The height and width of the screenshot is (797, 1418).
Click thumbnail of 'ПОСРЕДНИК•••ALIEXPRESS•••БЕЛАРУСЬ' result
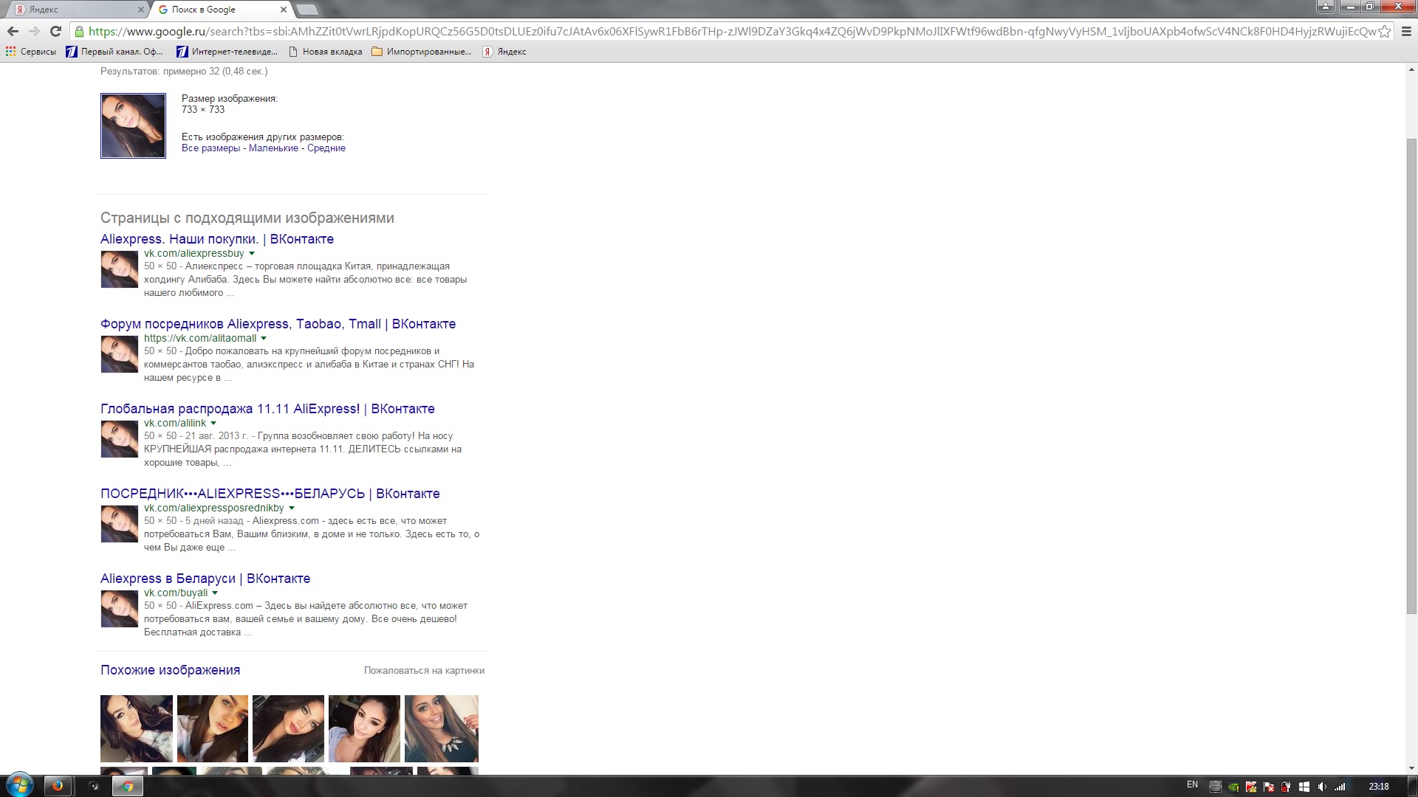coord(120,524)
